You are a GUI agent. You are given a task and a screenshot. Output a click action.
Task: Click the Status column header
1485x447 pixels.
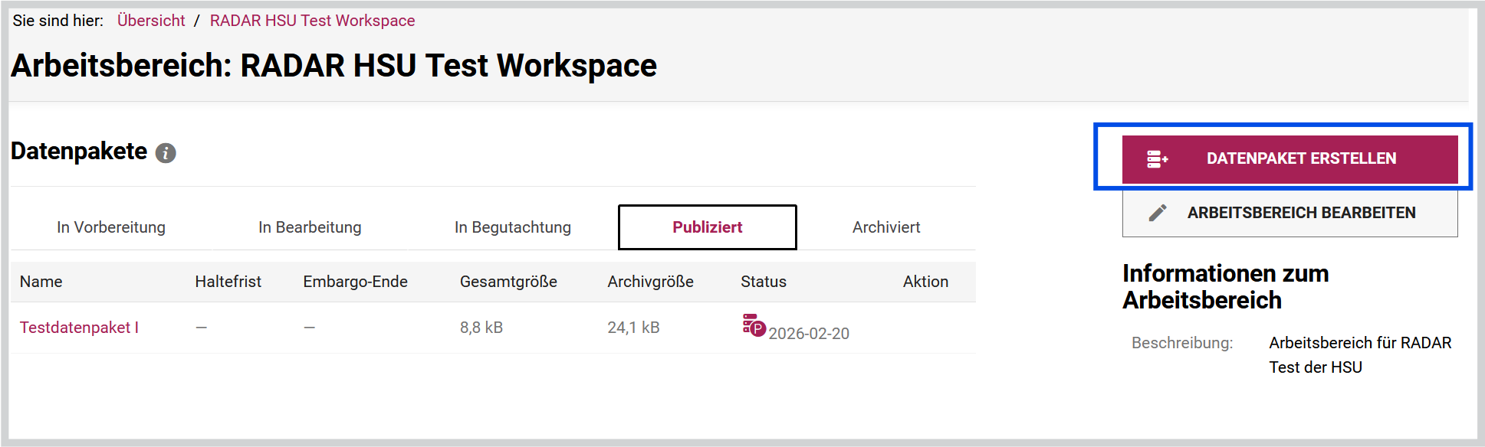(764, 282)
